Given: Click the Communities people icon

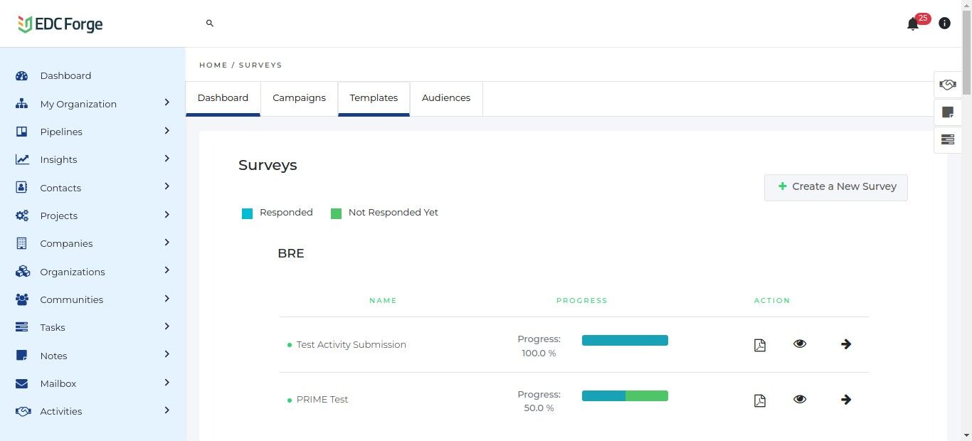Looking at the screenshot, I should point(22,299).
